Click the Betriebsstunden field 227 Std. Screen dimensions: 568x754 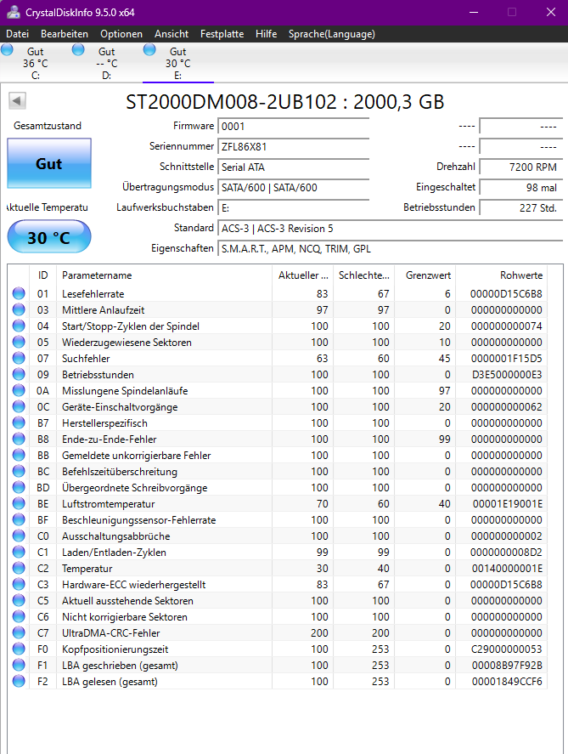coord(521,207)
